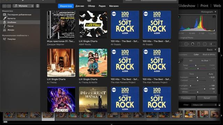223x125 pixels.
Task: Click the Reset button in Lightroom
Action: [x=207, y=98]
